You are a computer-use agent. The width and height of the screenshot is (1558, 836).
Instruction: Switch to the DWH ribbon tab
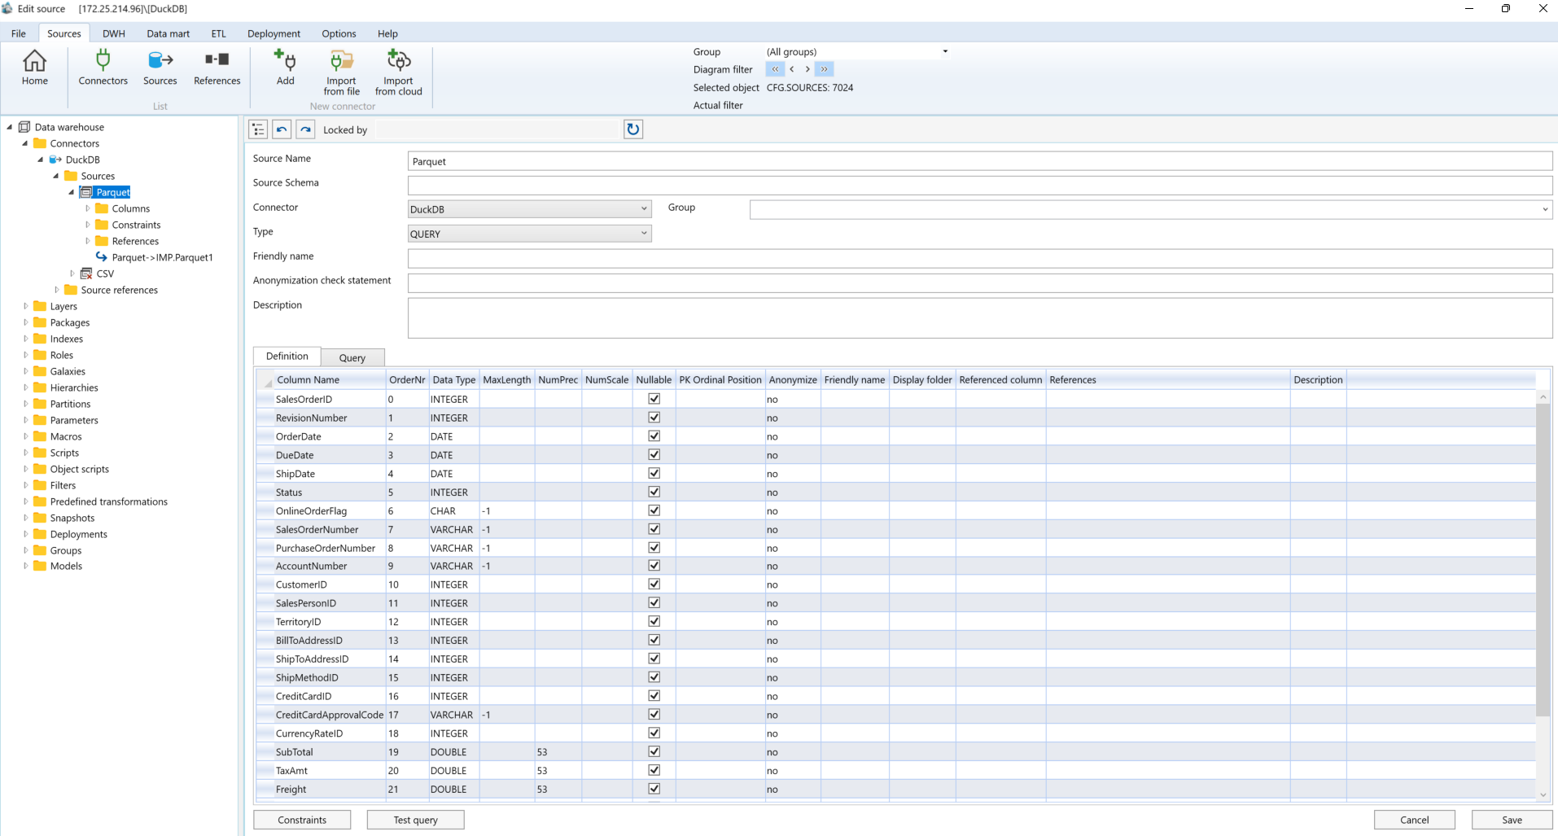point(114,33)
